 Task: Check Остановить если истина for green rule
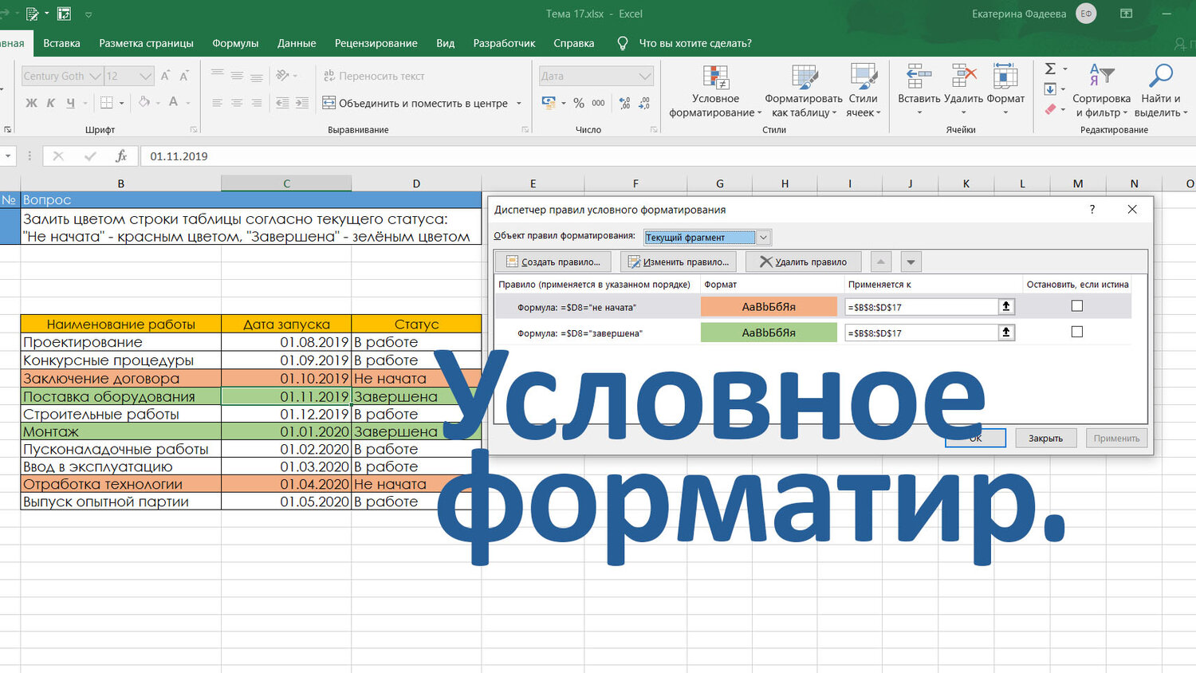coord(1077,333)
